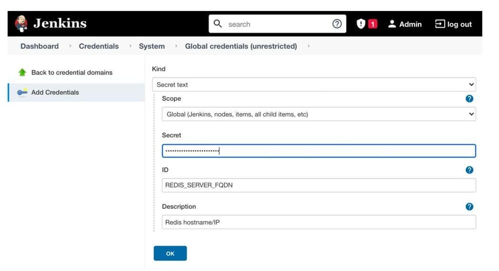Go to the Dashboard breadcrumb

[40, 46]
